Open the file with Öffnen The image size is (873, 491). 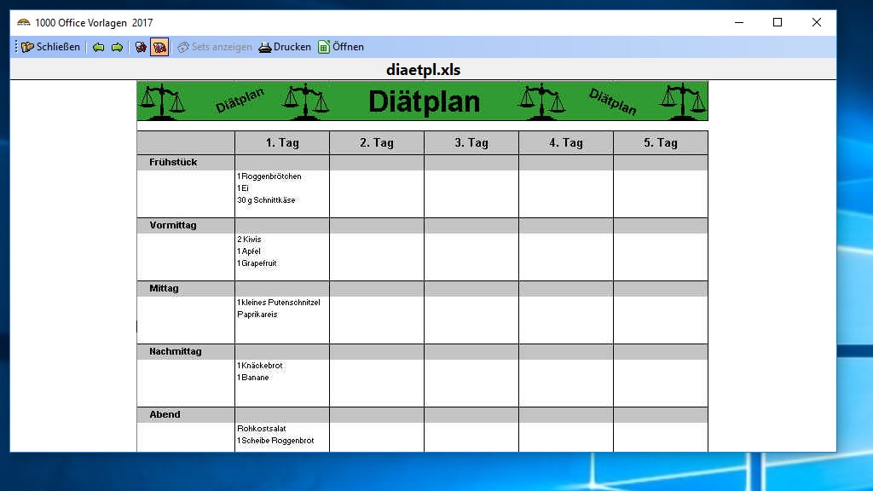(341, 47)
